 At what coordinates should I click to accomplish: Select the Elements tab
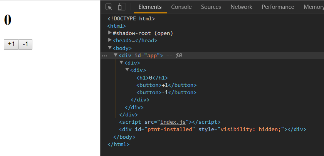pos(150,7)
